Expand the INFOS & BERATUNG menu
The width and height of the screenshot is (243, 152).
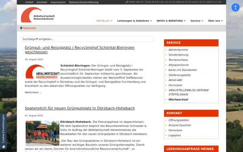pos(171,21)
